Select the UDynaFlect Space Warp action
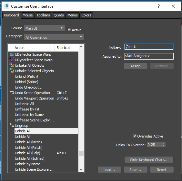 (x=34, y=60)
